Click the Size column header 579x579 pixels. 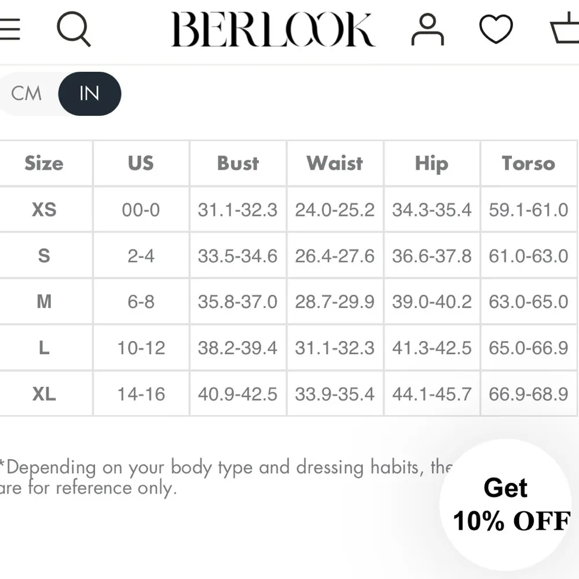(45, 163)
